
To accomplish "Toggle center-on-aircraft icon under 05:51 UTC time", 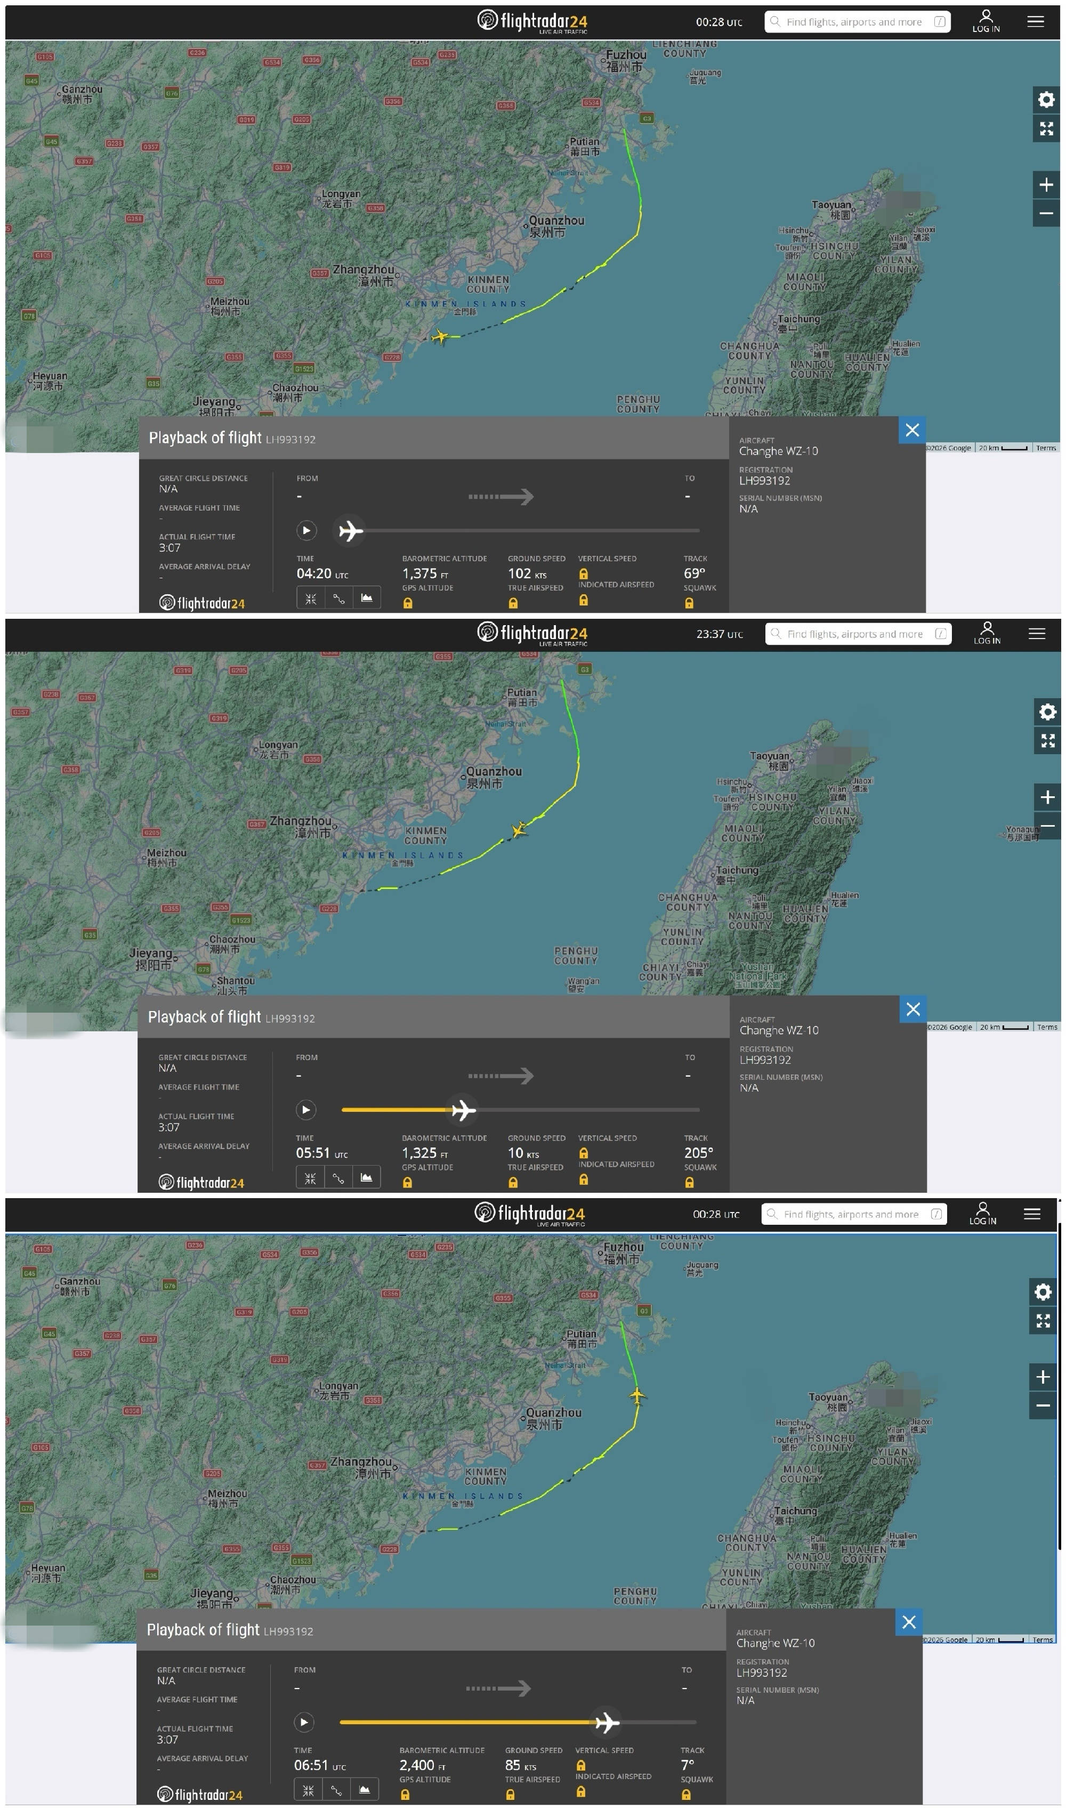I will [x=310, y=1178].
